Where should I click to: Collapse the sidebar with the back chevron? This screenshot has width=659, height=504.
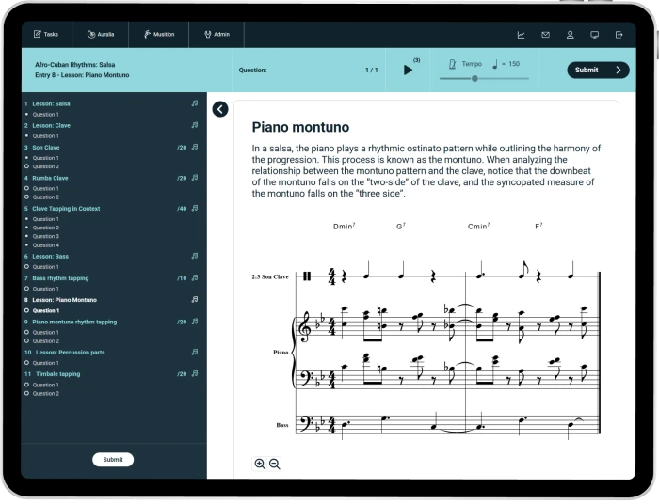pos(220,109)
